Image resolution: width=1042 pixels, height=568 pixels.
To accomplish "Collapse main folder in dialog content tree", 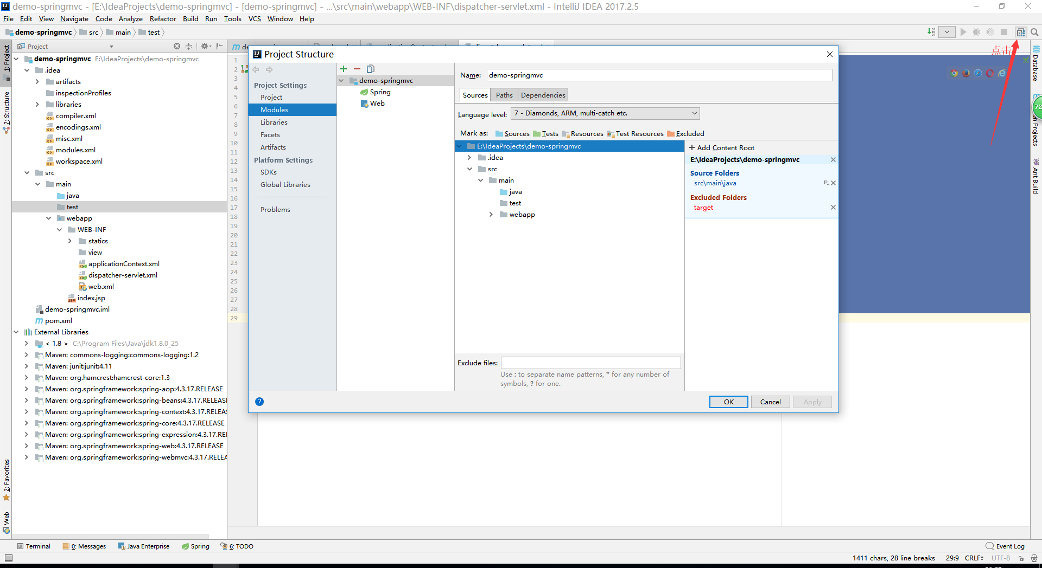I will [x=480, y=180].
